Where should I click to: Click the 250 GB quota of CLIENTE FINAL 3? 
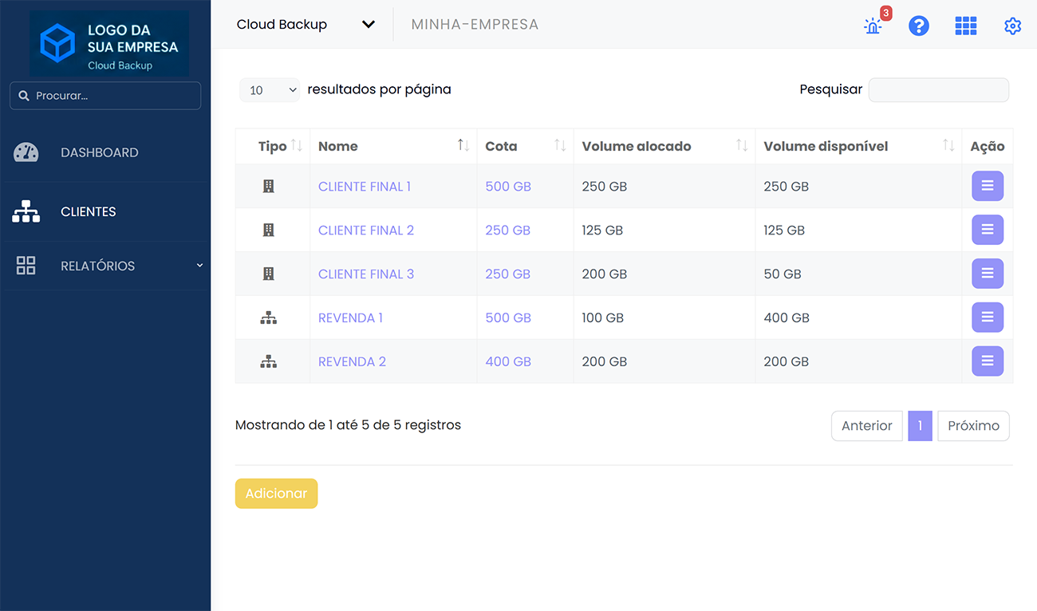coord(508,274)
